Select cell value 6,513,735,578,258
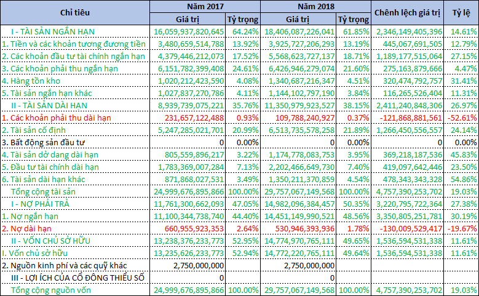Screen dimensions: 479x296 point(301,130)
